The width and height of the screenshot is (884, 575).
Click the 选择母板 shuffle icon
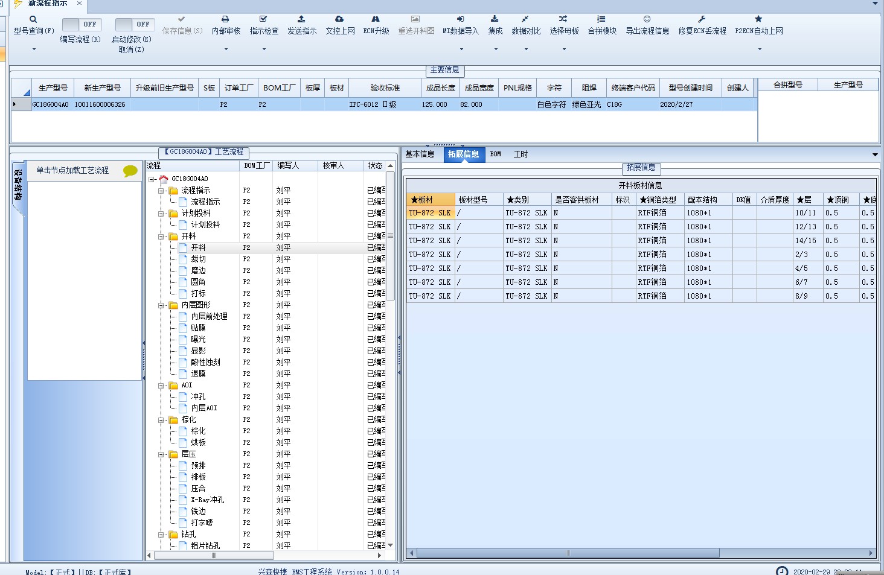(x=563, y=19)
